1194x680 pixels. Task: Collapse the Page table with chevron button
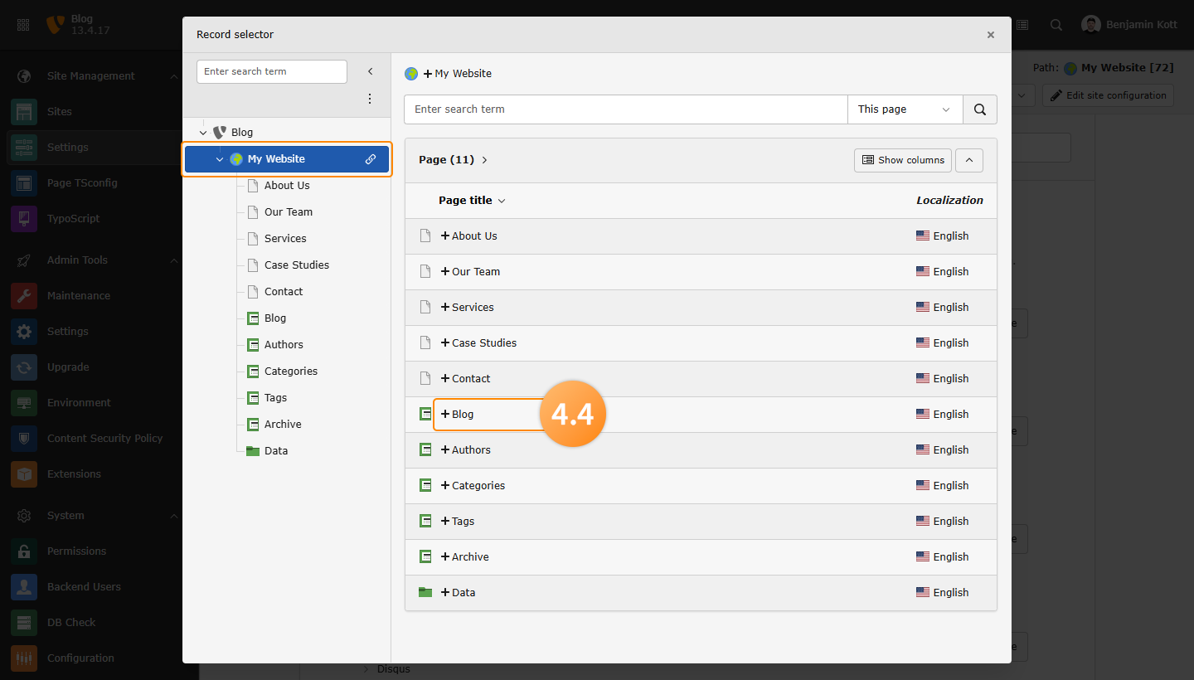click(968, 160)
